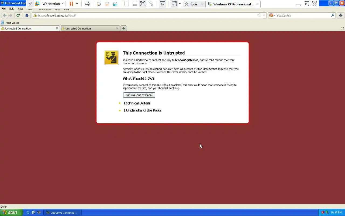Pin the VMware toolbar

[x=30, y=4]
